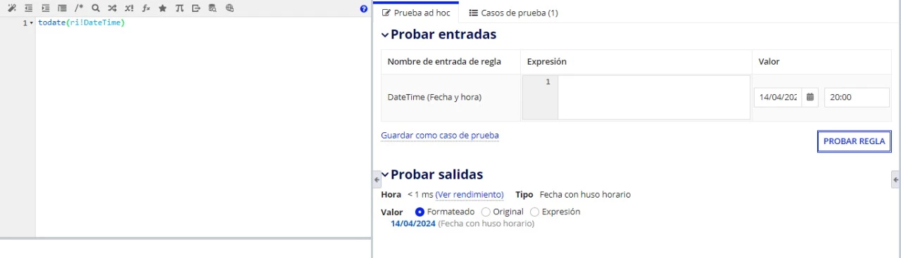Click the Valor column header
Viewport: 901px width, 258px height.
pos(769,61)
